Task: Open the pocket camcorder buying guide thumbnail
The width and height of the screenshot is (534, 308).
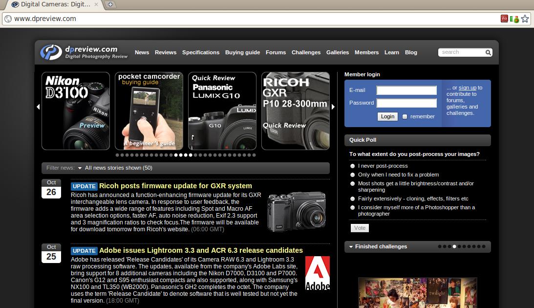Action: (x=149, y=111)
